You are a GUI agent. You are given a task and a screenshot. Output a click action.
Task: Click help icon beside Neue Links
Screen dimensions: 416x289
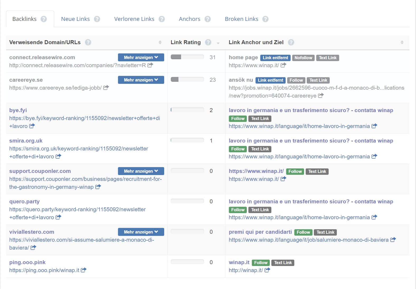pos(97,19)
